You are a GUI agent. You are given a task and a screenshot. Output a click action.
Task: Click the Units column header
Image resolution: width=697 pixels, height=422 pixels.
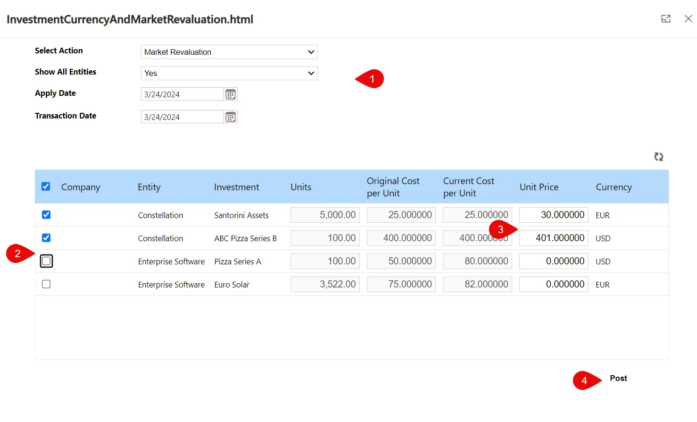click(x=301, y=187)
